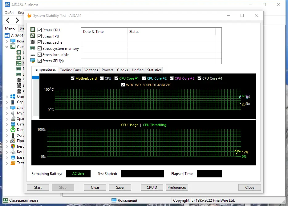Save the stability test results
288x206 pixels.
coord(120,187)
